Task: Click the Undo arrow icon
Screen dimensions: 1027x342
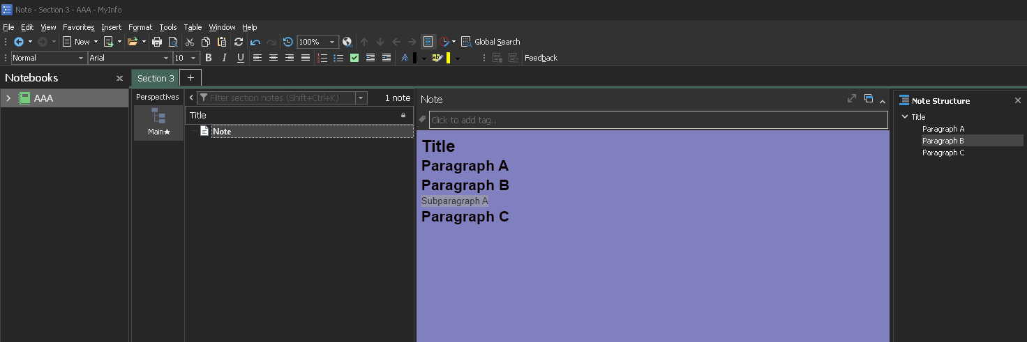Action: click(255, 42)
